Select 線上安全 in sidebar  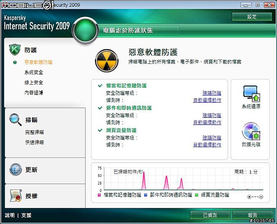click(34, 82)
